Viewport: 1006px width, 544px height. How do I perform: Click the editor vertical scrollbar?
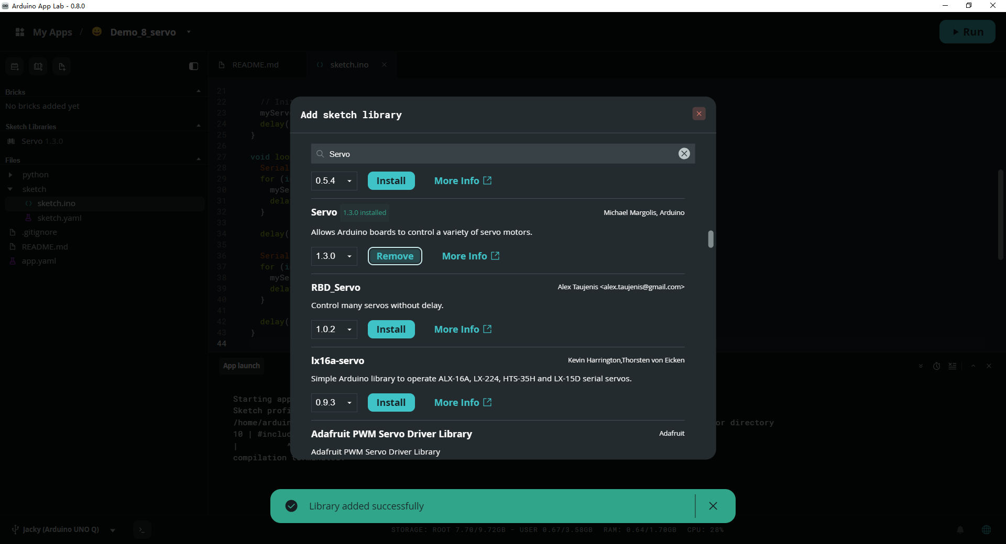point(1000,214)
